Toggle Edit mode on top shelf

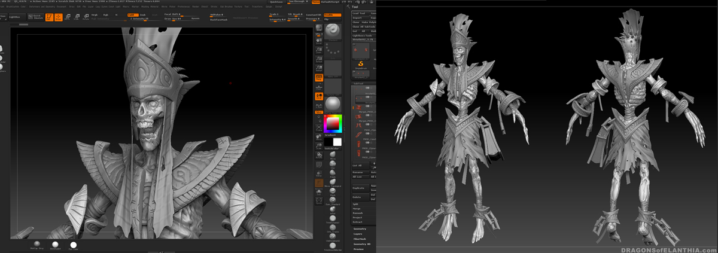48,17
